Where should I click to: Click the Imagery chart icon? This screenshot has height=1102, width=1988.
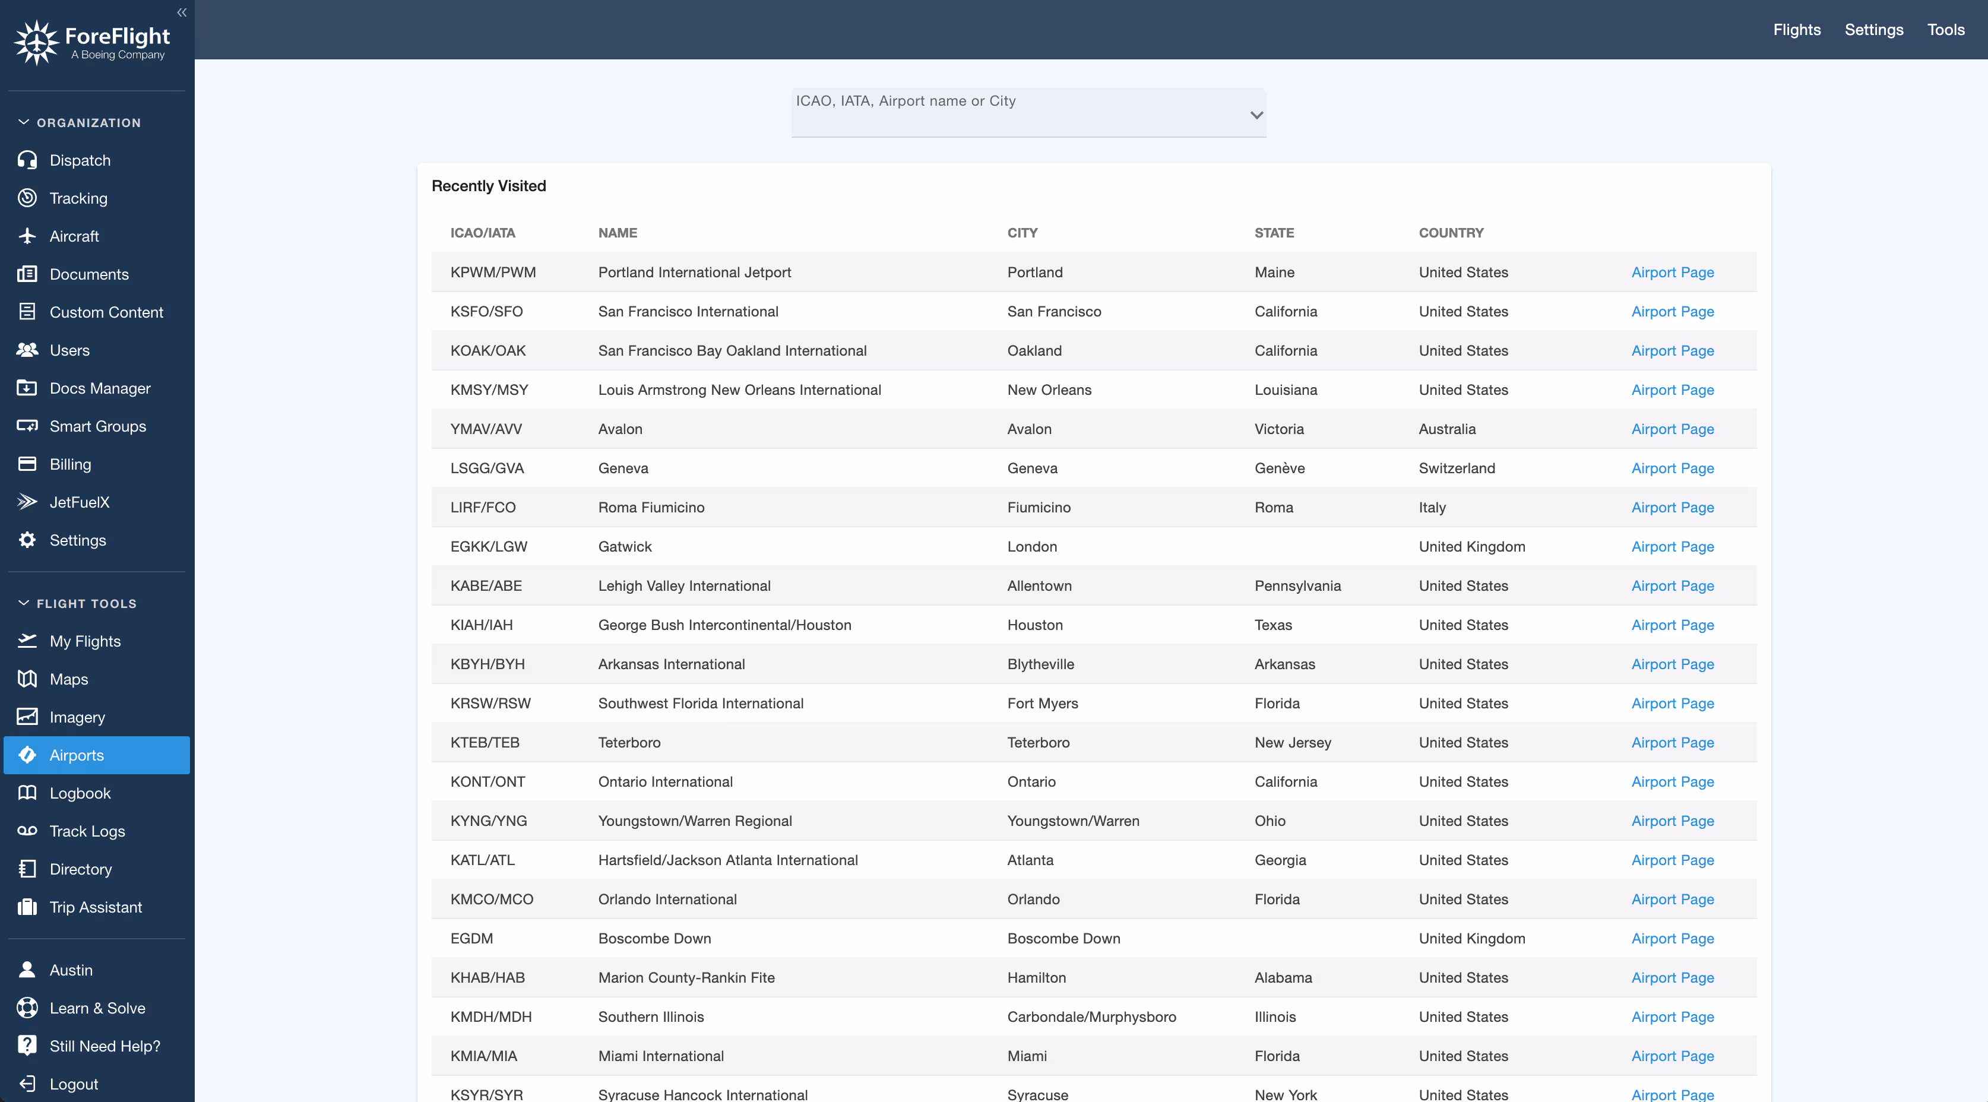point(27,716)
